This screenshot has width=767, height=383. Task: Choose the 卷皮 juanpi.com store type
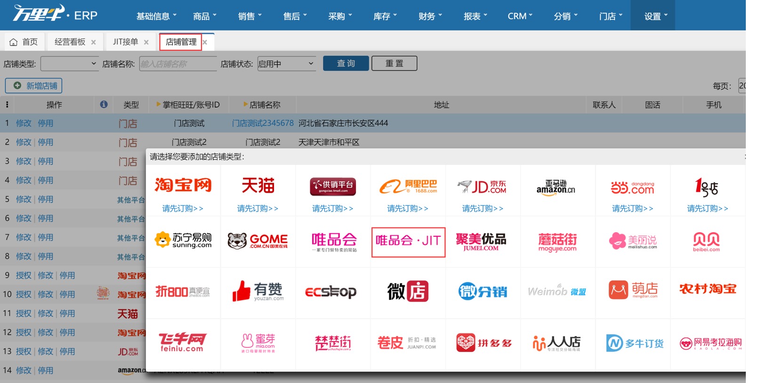(407, 343)
